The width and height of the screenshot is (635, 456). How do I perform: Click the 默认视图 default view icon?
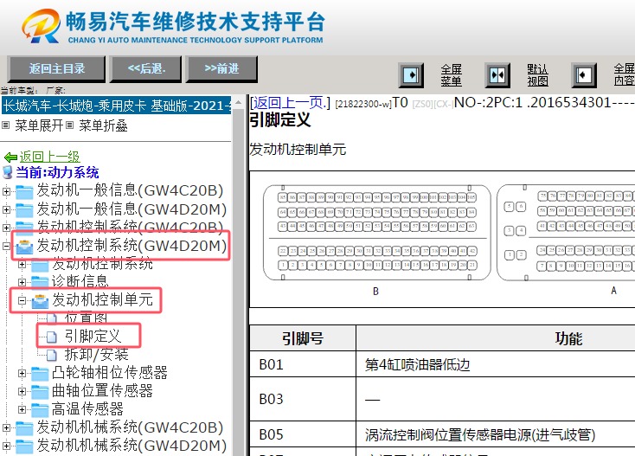[x=497, y=75]
